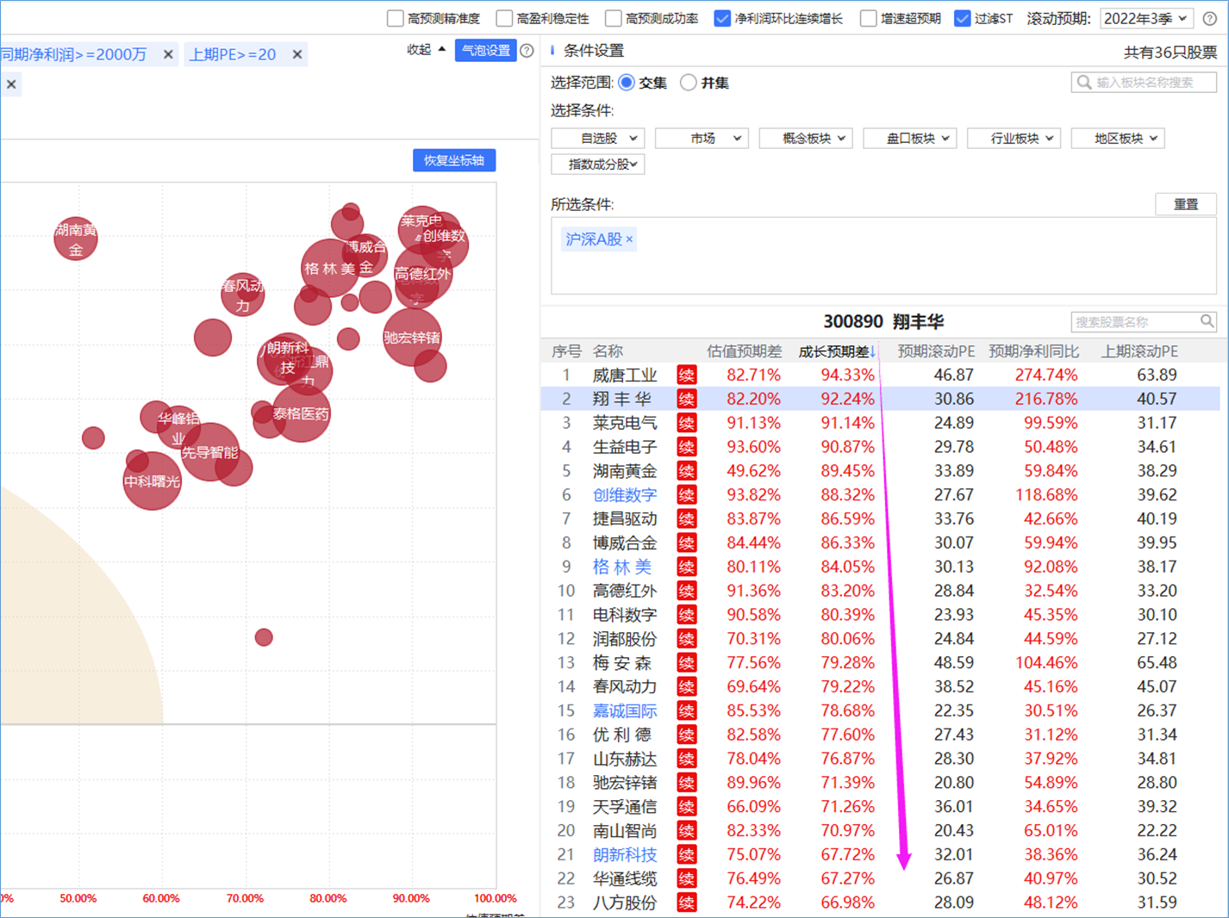
Task: Click the 输入板块名称搜索 input field
Action: pyautogui.click(x=1144, y=83)
